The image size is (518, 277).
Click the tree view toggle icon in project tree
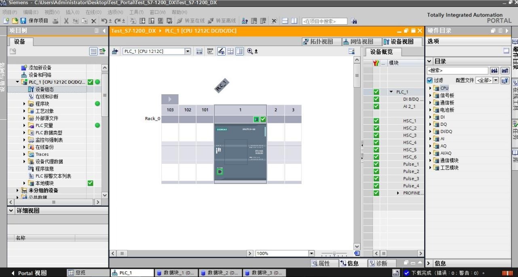(93, 51)
